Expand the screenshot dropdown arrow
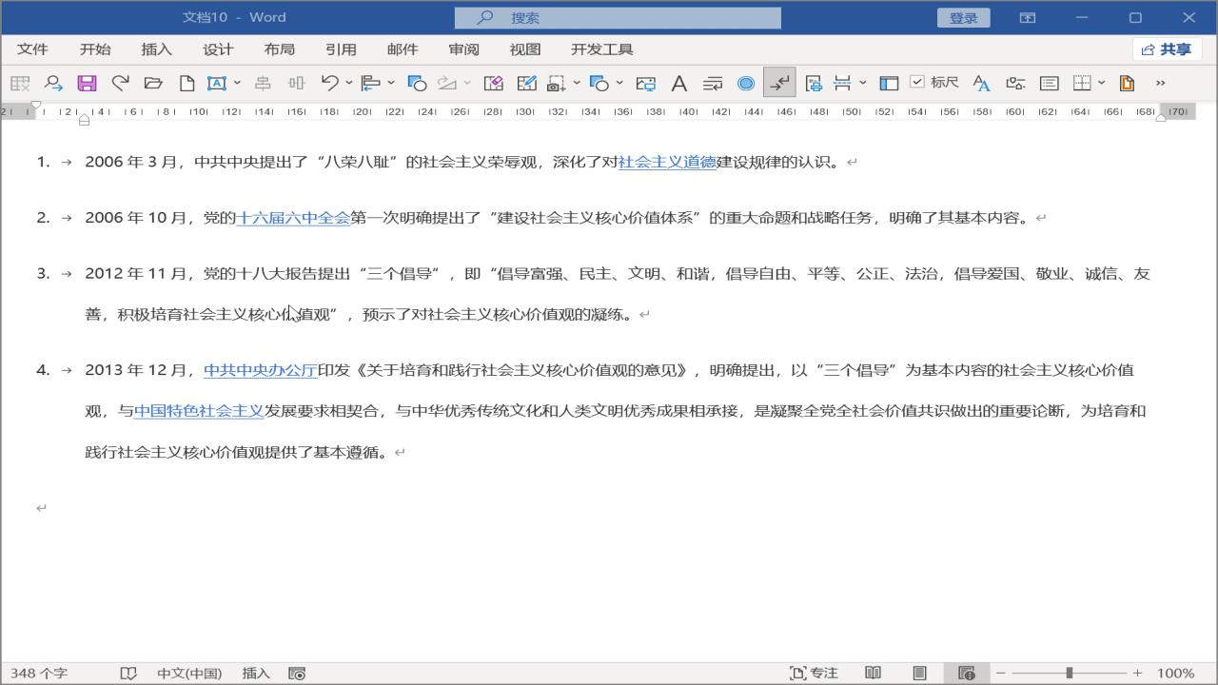This screenshot has width=1218, height=685. click(x=577, y=83)
